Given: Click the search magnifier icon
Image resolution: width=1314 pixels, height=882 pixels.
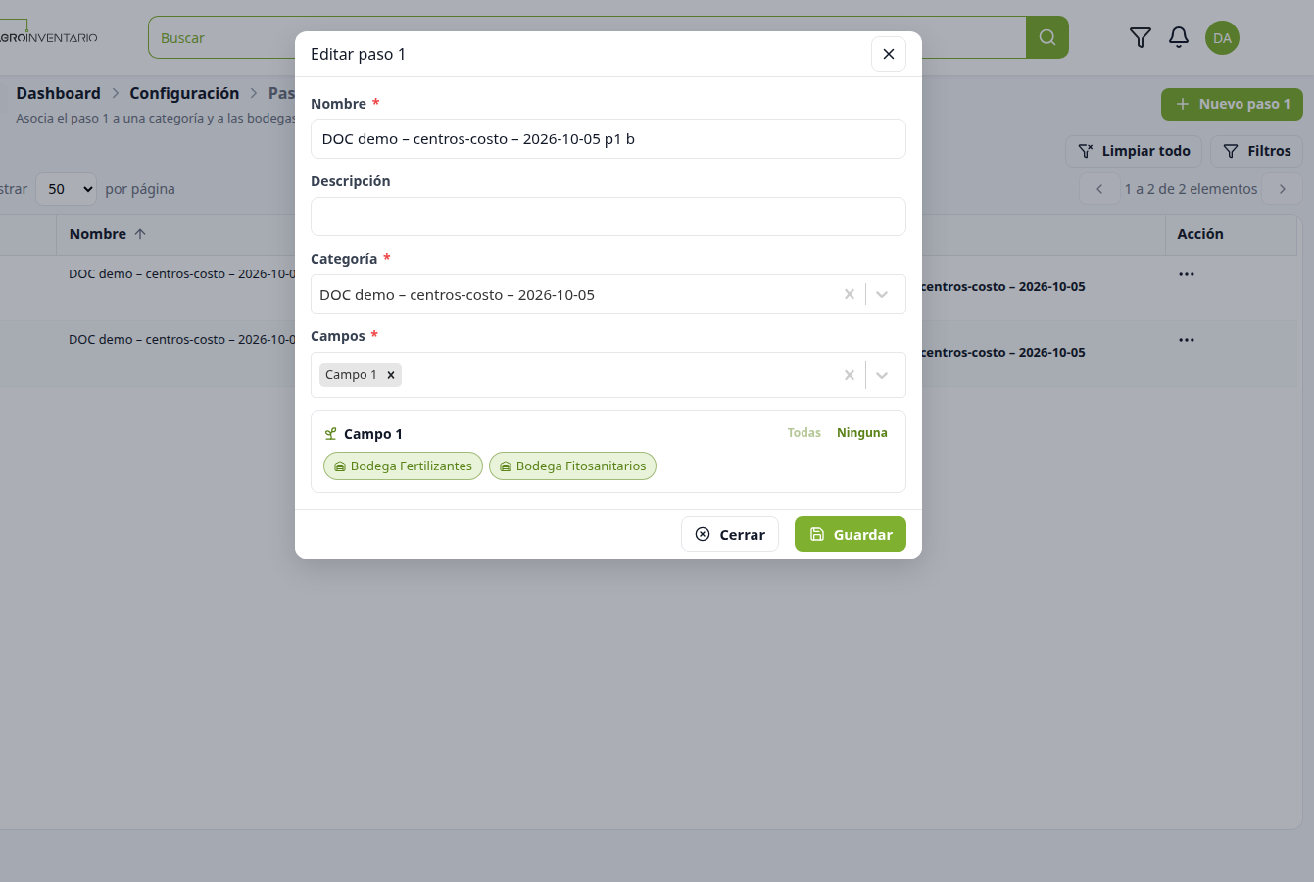Looking at the screenshot, I should point(1046,37).
